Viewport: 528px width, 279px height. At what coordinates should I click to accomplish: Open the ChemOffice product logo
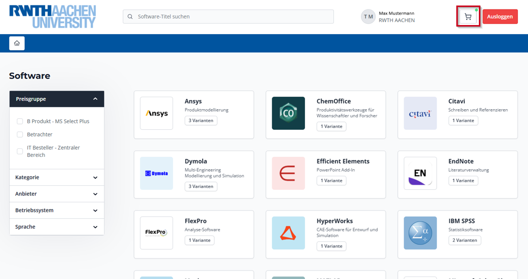[288, 113]
